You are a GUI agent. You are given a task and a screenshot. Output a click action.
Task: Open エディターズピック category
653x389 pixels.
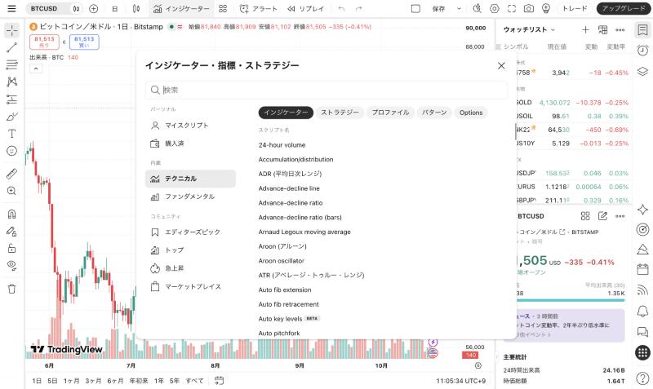coord(190,232)
